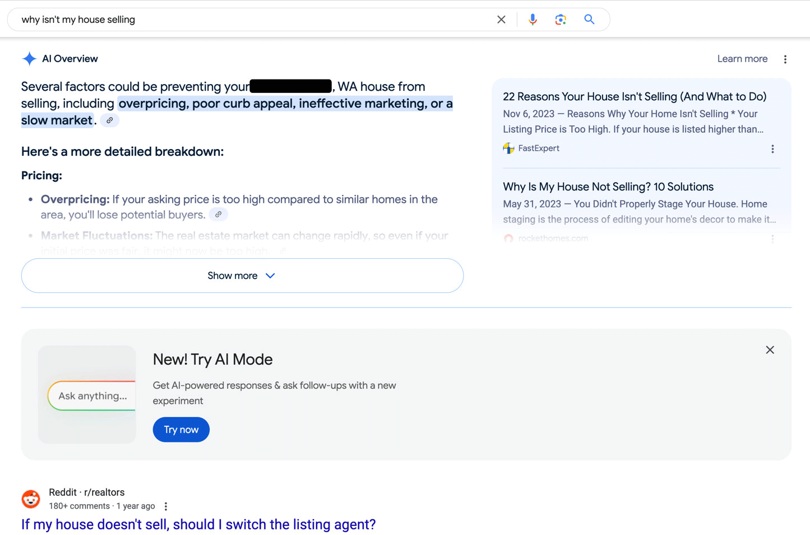The height and width of the screenshot is (535, 810).
Task: Dismiss the AI Mode promotion banner
Action: pos(770,349)
